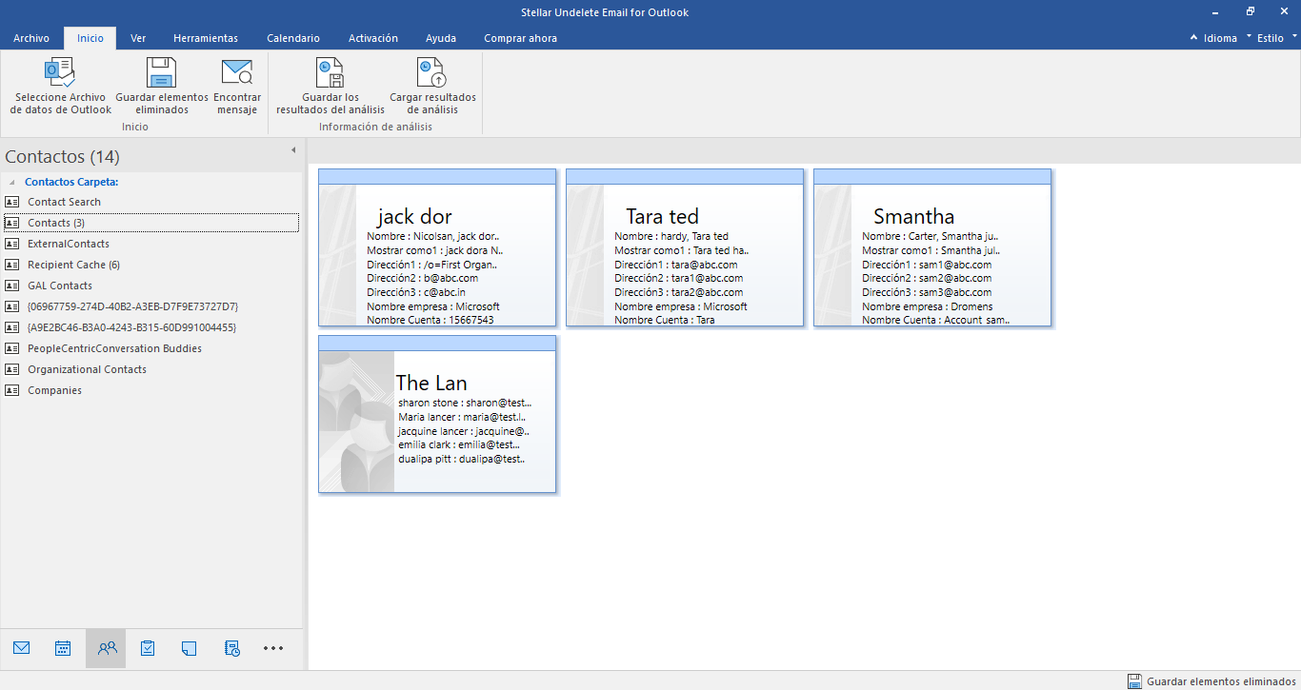Click the Companies folder icon
Screen dimensions: 1301x690
(x=12, y=390)
